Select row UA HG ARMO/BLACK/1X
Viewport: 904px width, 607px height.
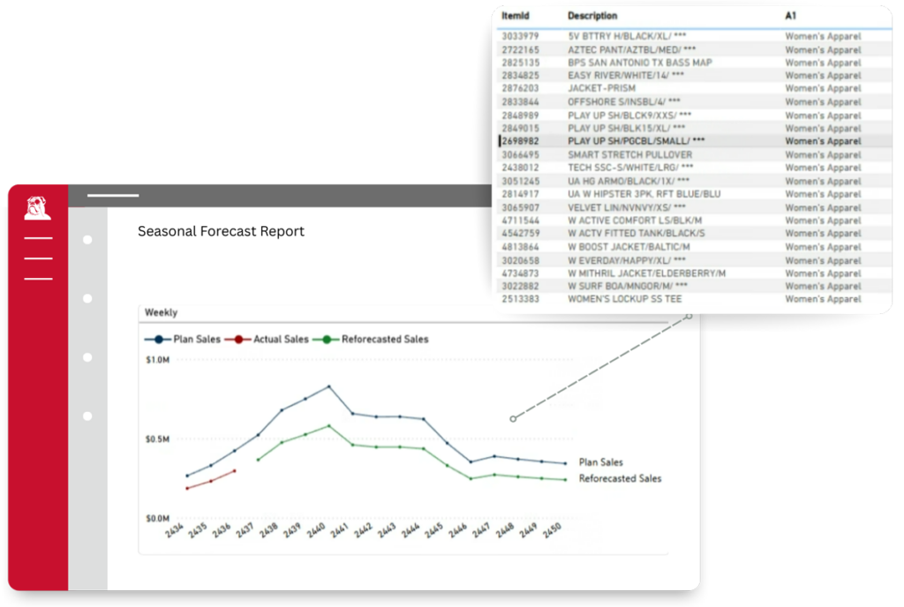[694, 182]
